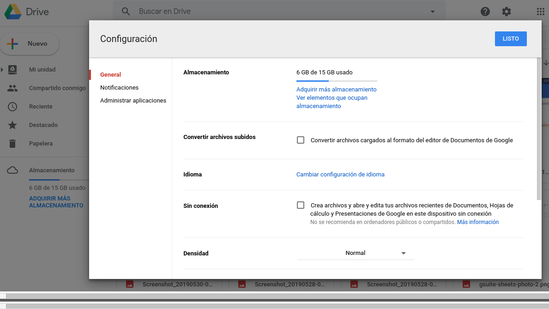Select the Destacado star icon
549x309 pixels.
(12, 125)
